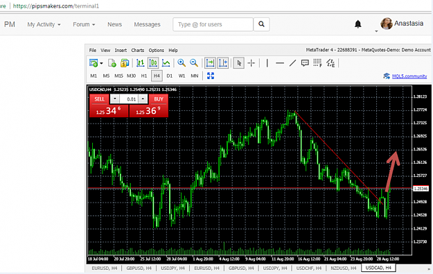Zoom out the chart with magnifier minus
This screenshot has width=433, height=274.
coord(194,63)
